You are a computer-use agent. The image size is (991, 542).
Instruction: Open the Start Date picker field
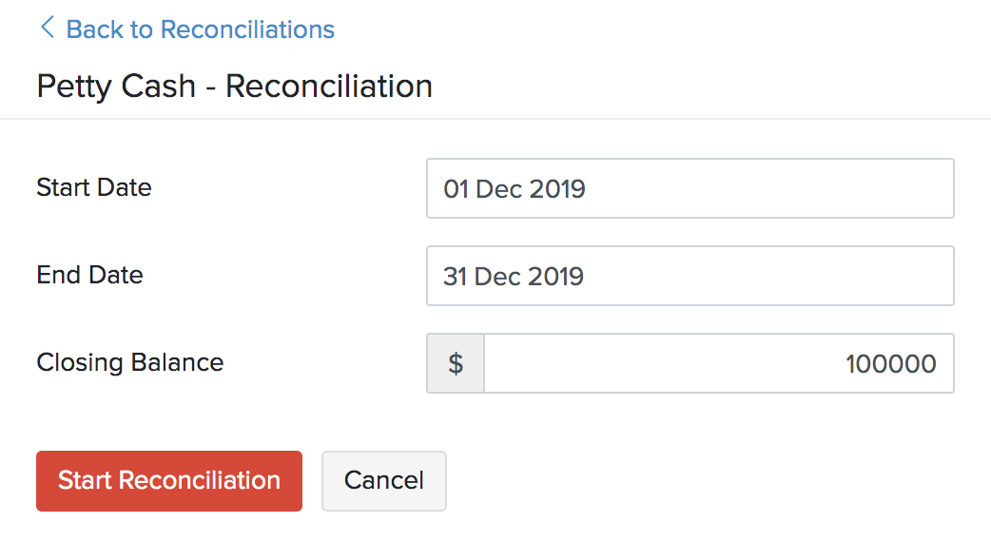tap(690, 188)
